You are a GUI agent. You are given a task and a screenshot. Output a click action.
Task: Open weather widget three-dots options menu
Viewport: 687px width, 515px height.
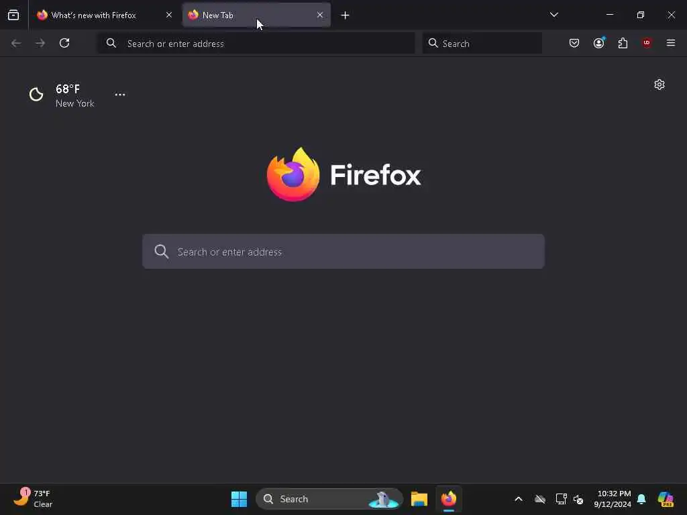120,95
